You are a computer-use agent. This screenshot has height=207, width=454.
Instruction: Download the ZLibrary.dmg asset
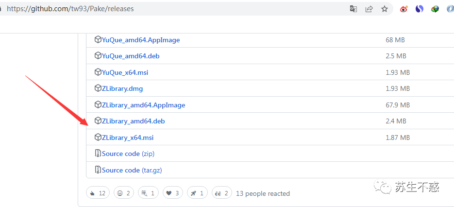pyautogui.click(x=122, y=88)
